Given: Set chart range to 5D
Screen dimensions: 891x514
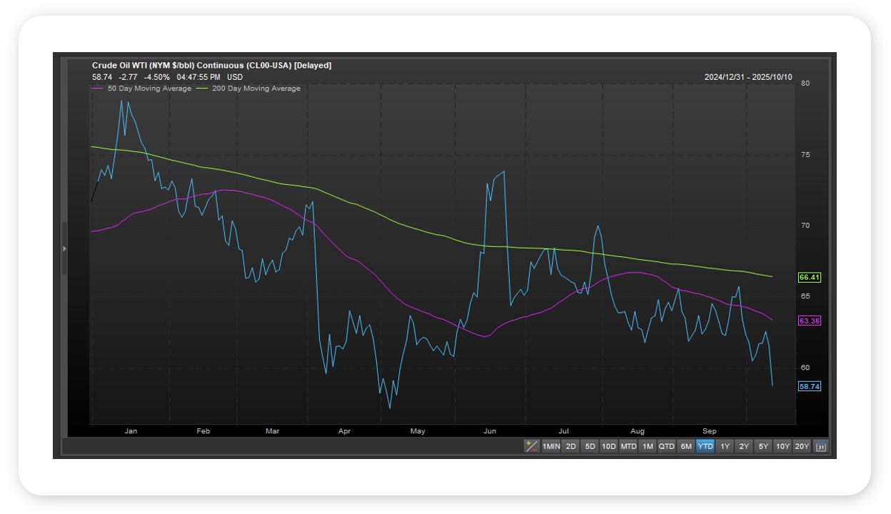Looking at the screenshot, I should click(590, 447).
